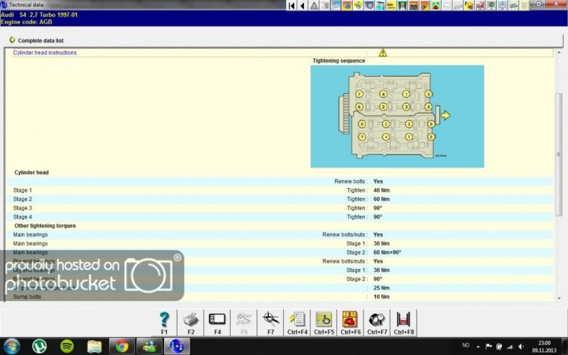Go to first page with top toolbar arrow
The height and width of the screenshot is (355, 568).
click(x=291, y=6)
